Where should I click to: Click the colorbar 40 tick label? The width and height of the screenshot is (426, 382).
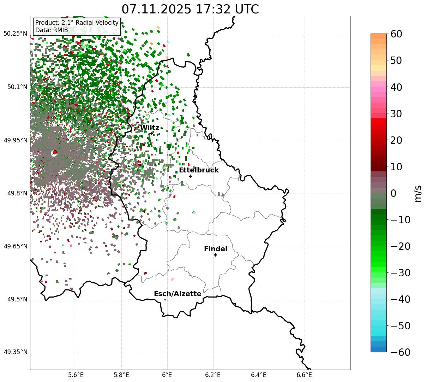[396, 87]
